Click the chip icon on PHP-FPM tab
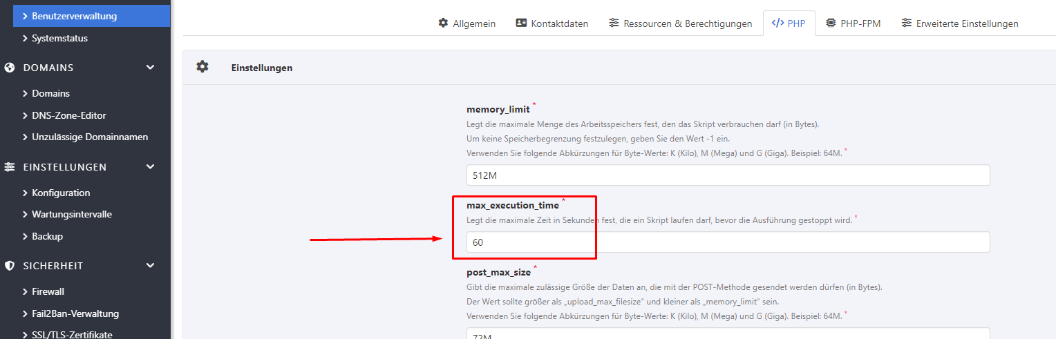Viewport: 1056px width, 339px height. tap(831, 23)
